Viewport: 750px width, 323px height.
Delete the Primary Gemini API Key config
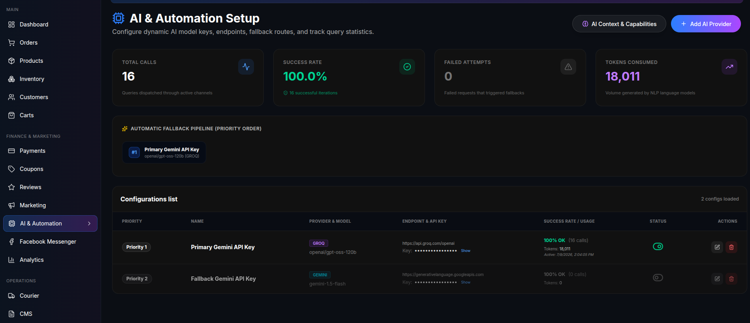[731, 247]
